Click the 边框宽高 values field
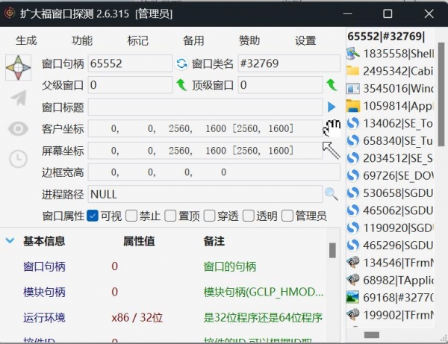The height and width of the screenshot is (344, 448). pyautogui.click(x=214, y=172)
